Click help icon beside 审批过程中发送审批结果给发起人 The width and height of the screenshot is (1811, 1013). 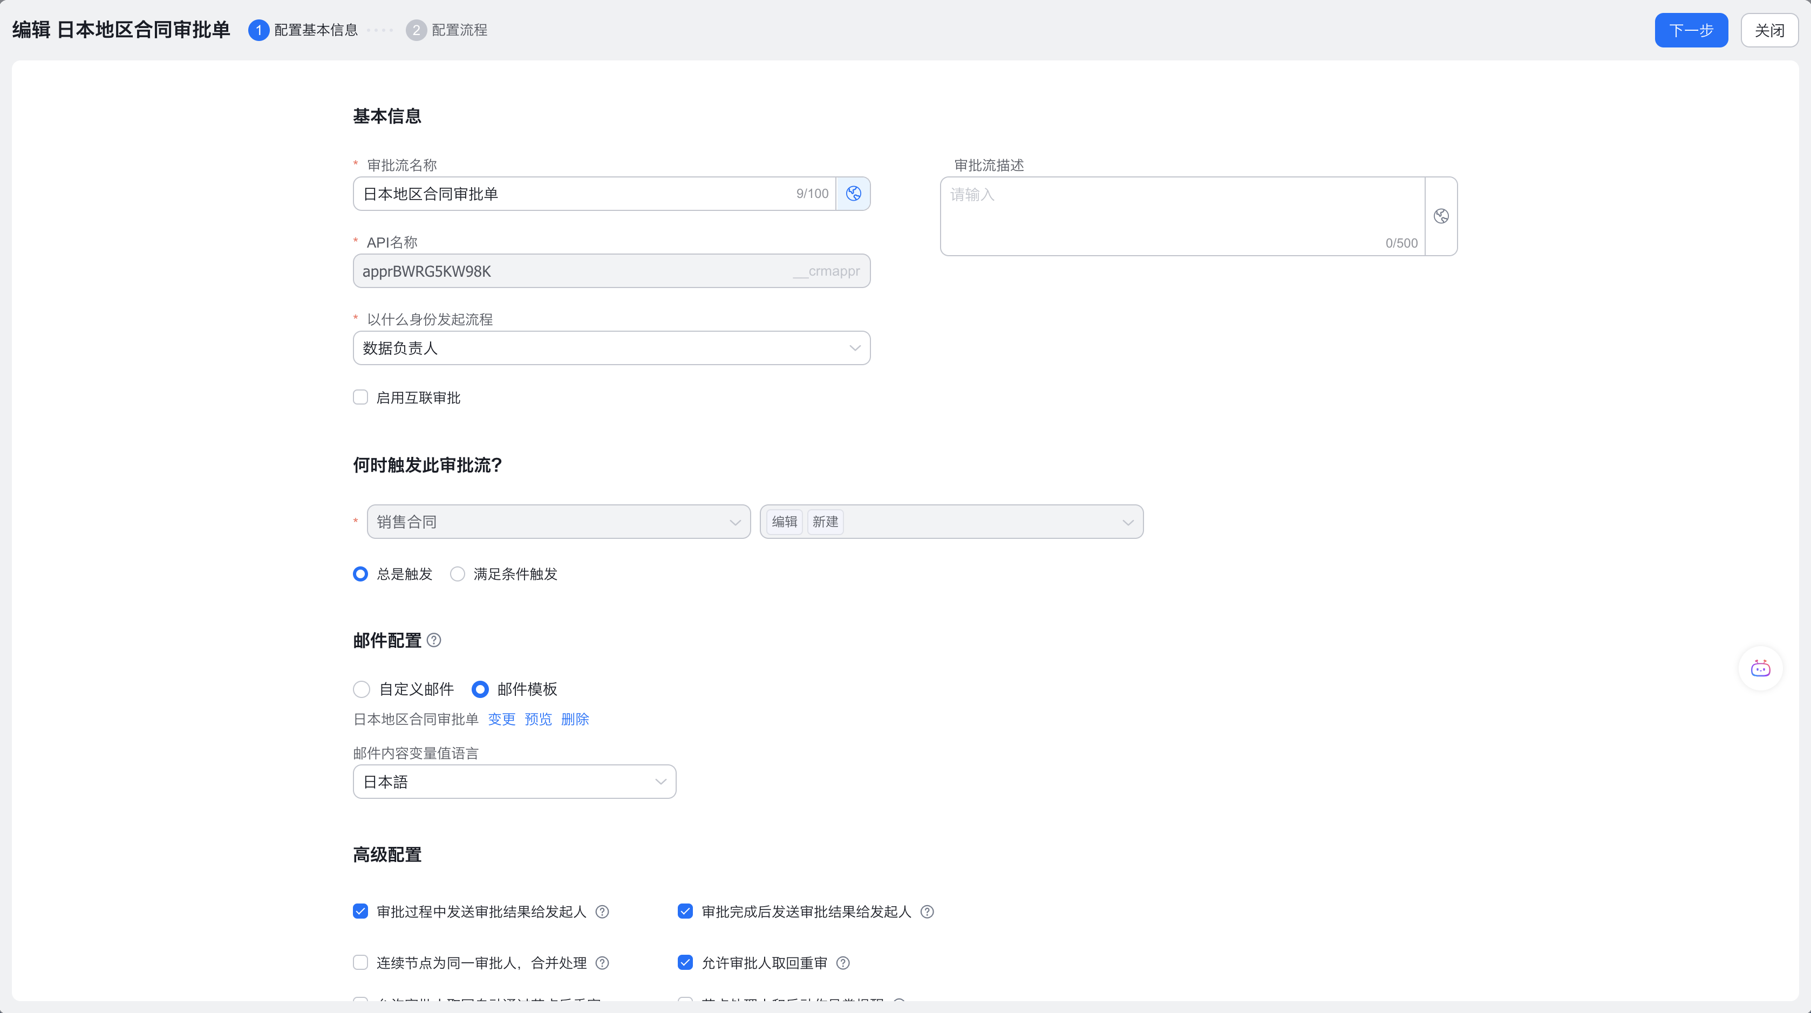point(602,911)
